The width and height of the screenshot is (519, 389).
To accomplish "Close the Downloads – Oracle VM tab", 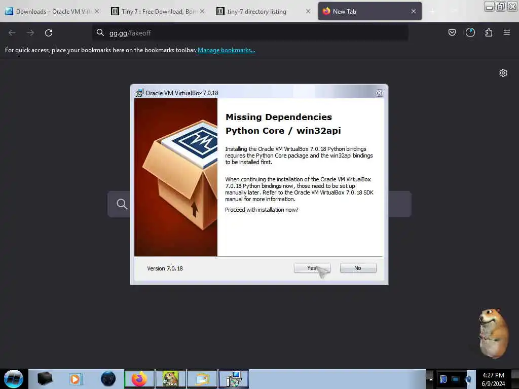I will click(97, 11).
